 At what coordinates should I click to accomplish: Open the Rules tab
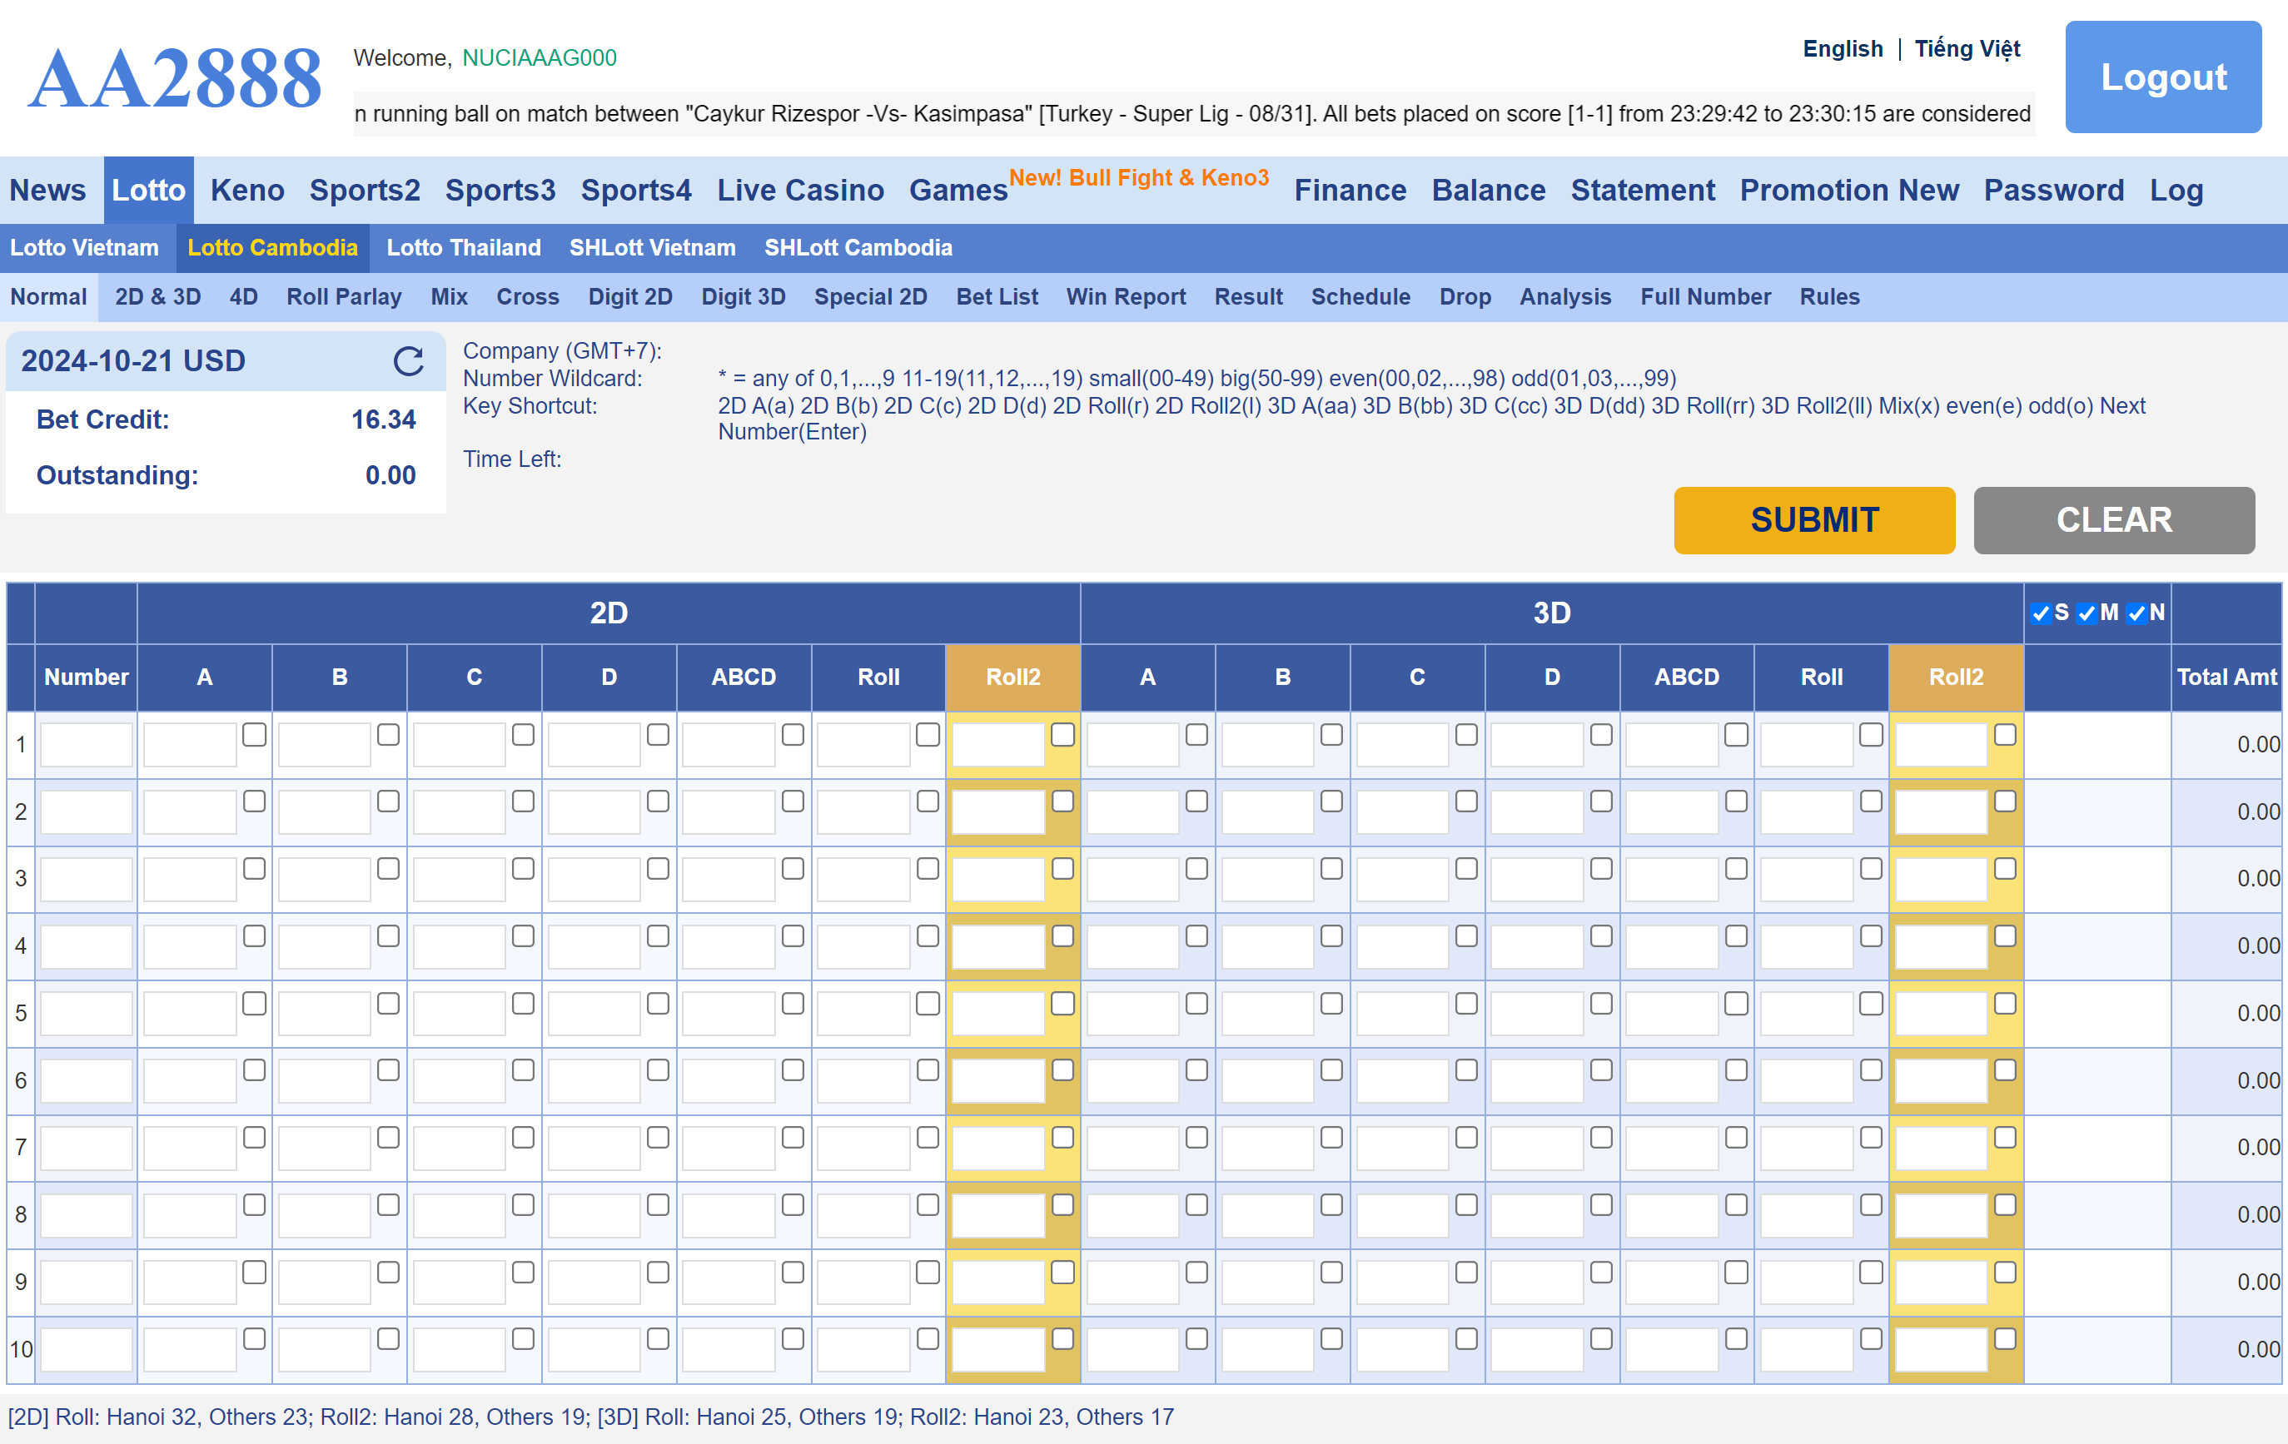(1829, 296)
